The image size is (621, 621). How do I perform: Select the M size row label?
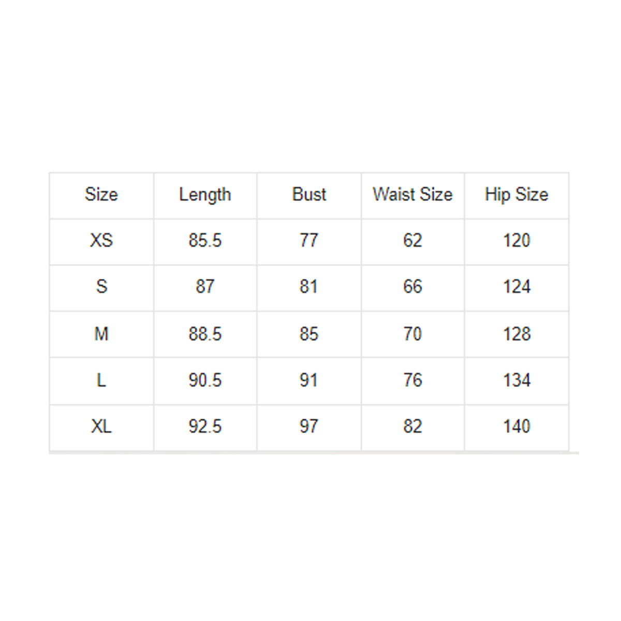(101, 334)
